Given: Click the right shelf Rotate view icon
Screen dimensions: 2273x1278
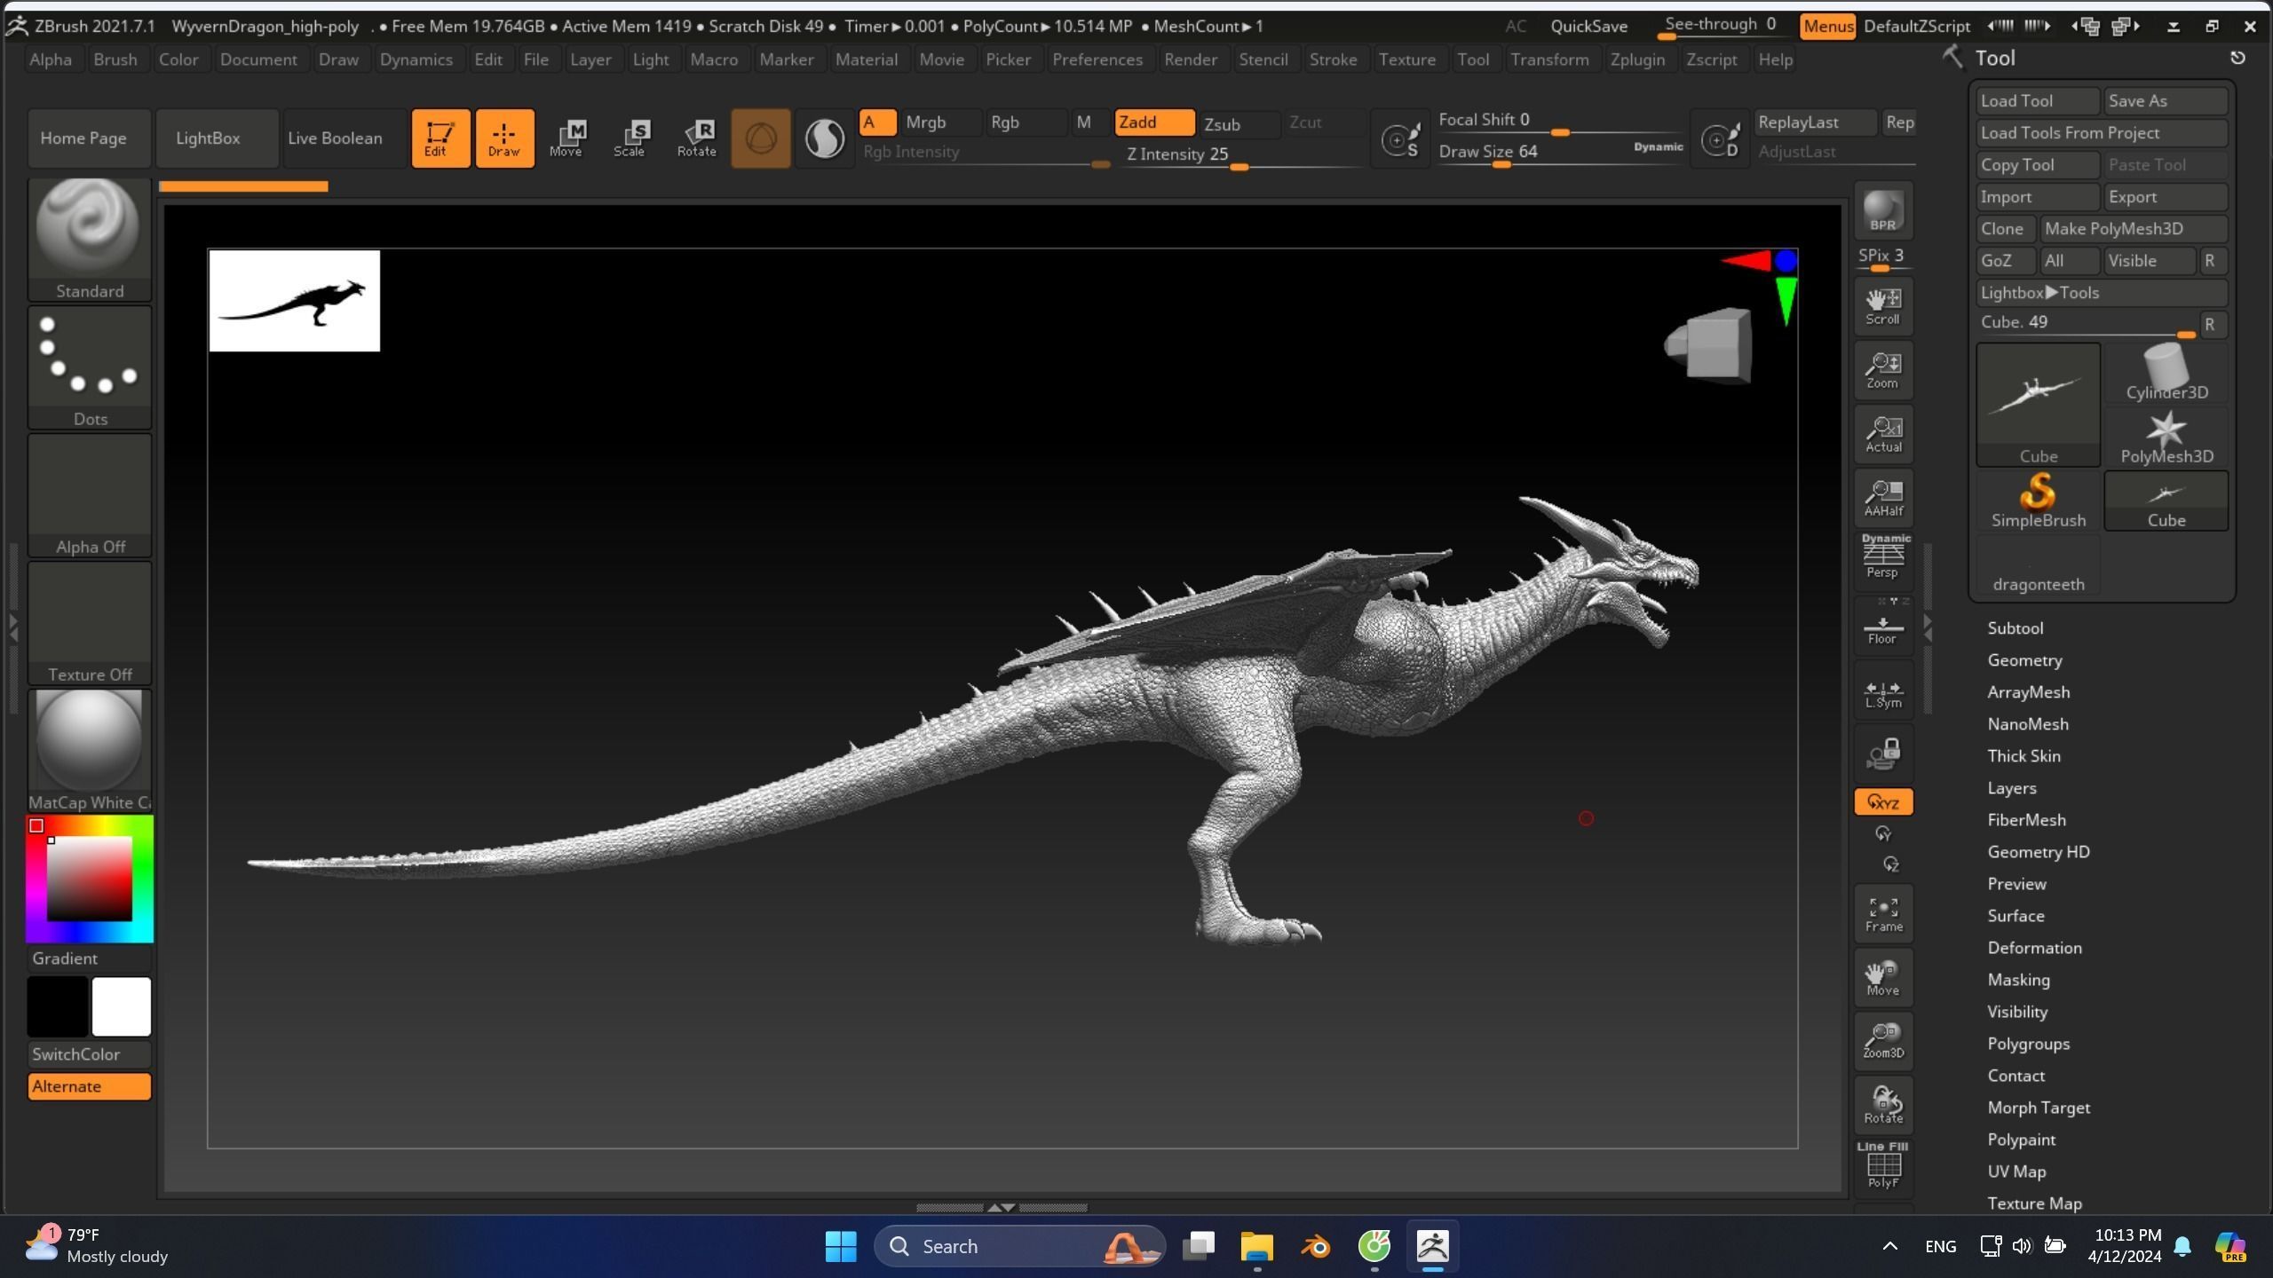Looking at the screenshot, I should click(1883, 1105).
